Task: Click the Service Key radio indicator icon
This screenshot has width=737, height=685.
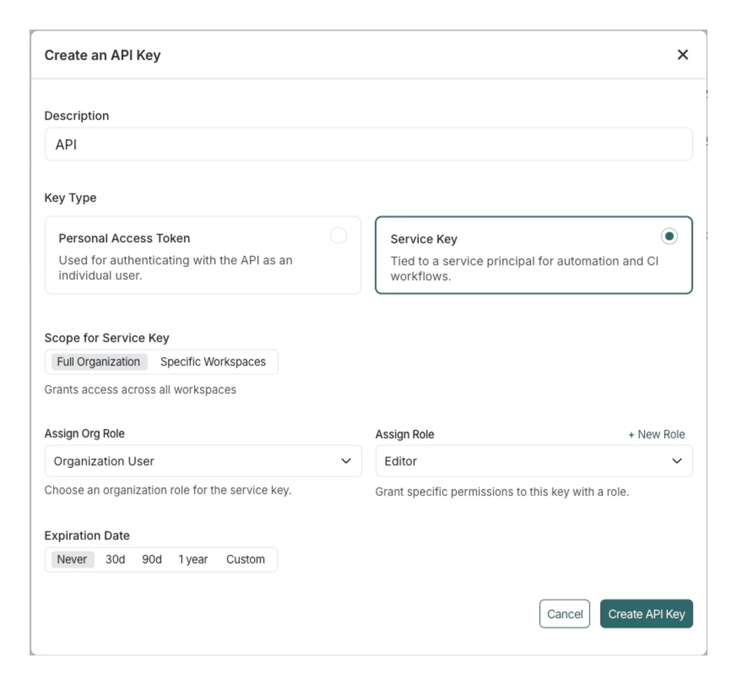Action: (670, 236)
